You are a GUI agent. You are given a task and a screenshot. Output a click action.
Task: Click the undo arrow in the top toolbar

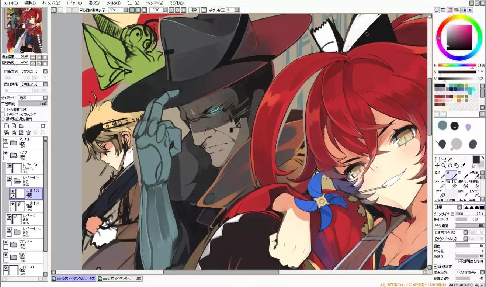point(53,10)
